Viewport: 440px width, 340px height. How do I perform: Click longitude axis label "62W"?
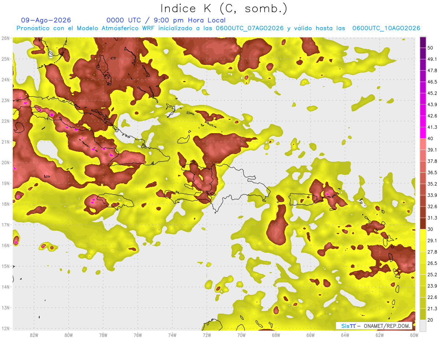point(379,335)
